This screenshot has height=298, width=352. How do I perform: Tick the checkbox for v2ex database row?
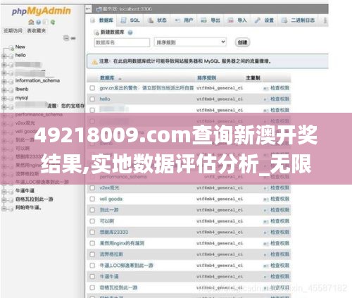pos(92,188)
